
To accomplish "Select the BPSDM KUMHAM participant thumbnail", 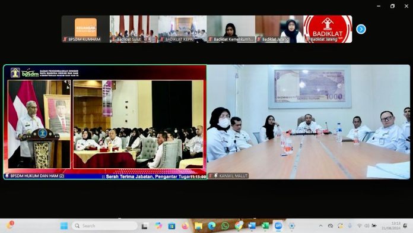I will click(85, 29).
